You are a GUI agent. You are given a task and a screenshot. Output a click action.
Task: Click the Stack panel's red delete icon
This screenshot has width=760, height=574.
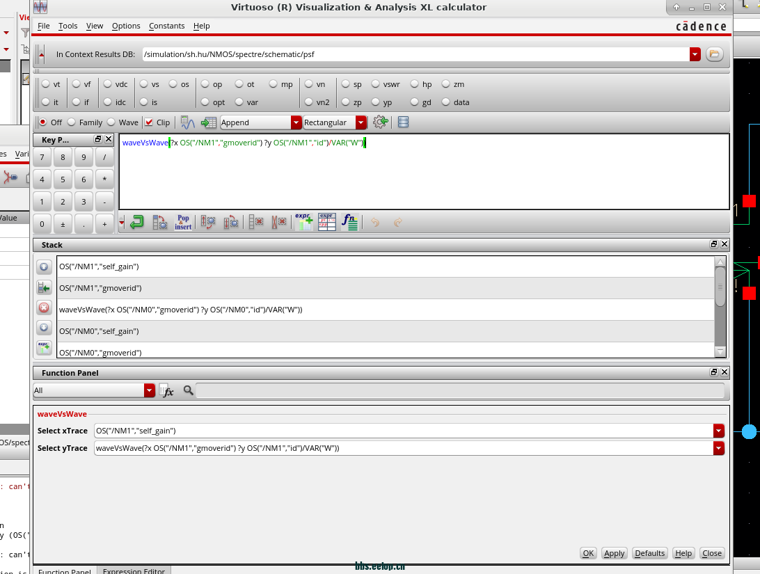[44, 308]
